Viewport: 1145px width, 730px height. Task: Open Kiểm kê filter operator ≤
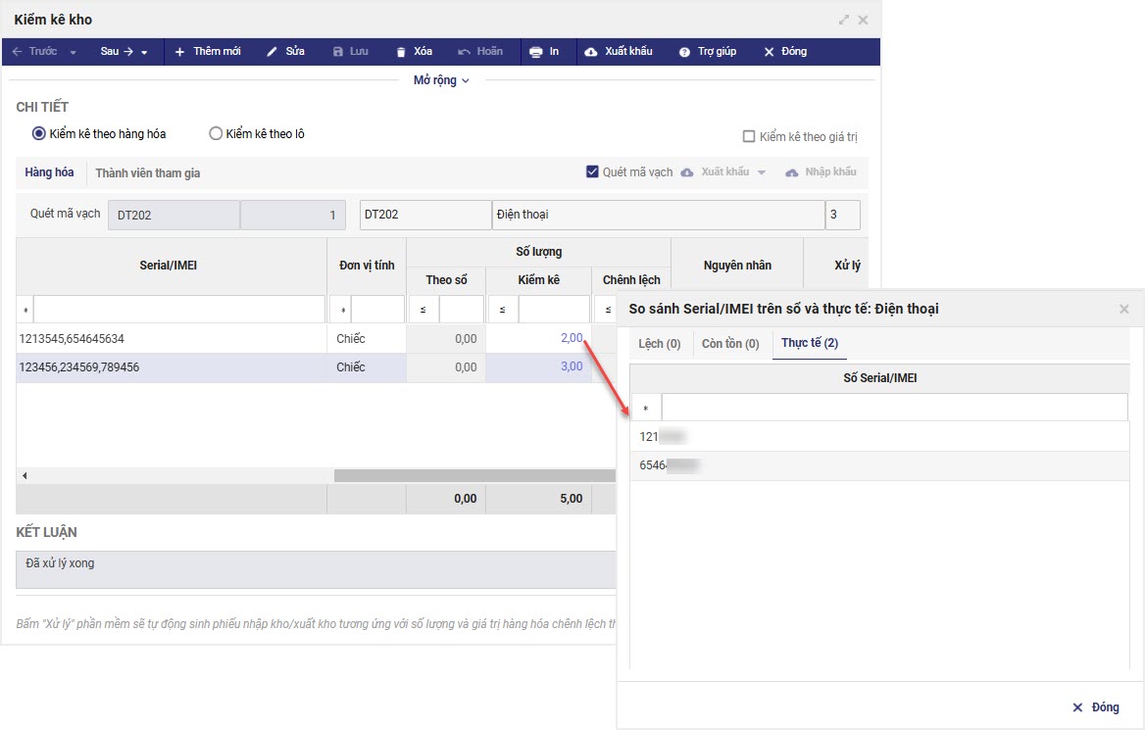pos(503,311)
